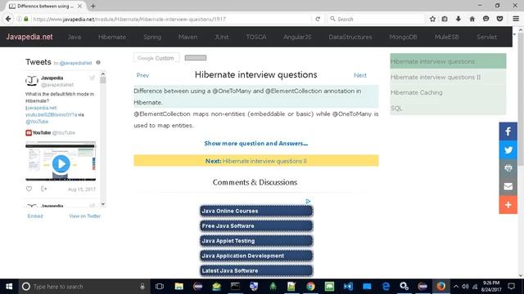Close the Difference between using tab
Viewport: 524px width, 294px height.
click(x=79, y=6)
